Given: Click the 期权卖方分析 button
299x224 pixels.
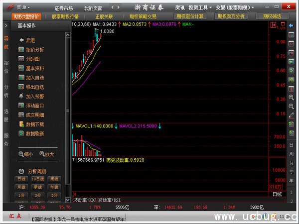Looking at the screenshot, I should pyautogui.click(x=231, y=16).
